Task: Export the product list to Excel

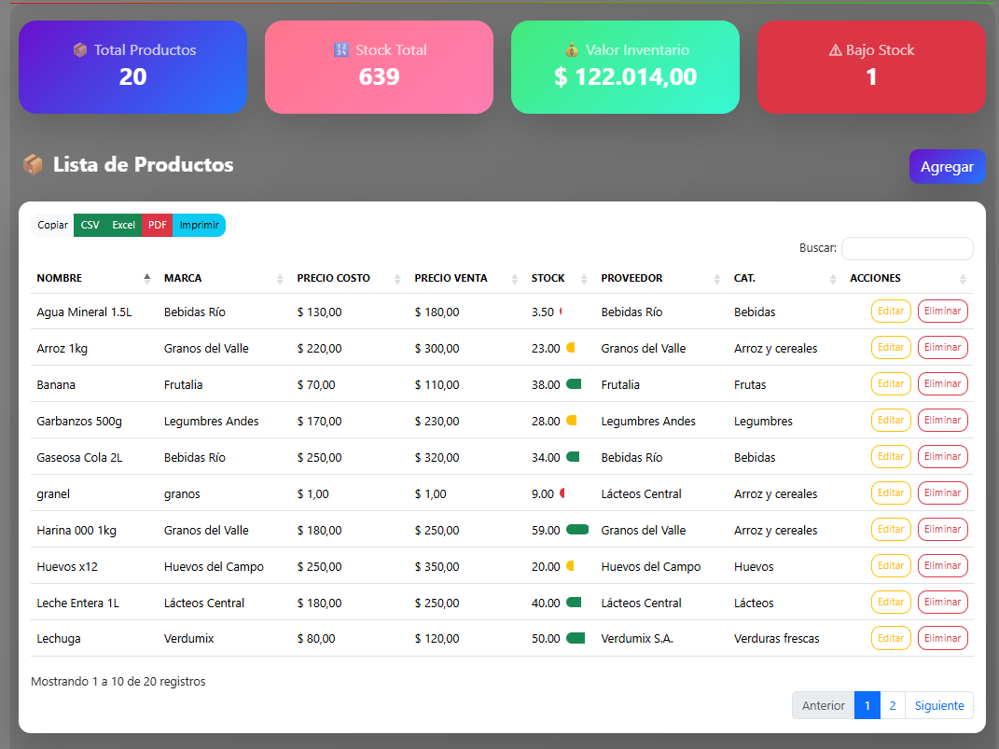Action: 123,225
